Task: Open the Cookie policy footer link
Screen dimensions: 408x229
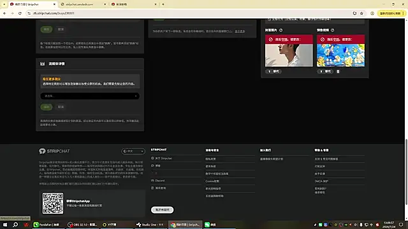Action: 212,181
